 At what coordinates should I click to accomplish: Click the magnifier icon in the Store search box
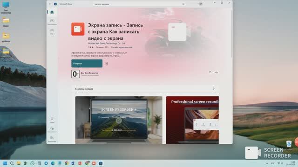click(183, 4)
